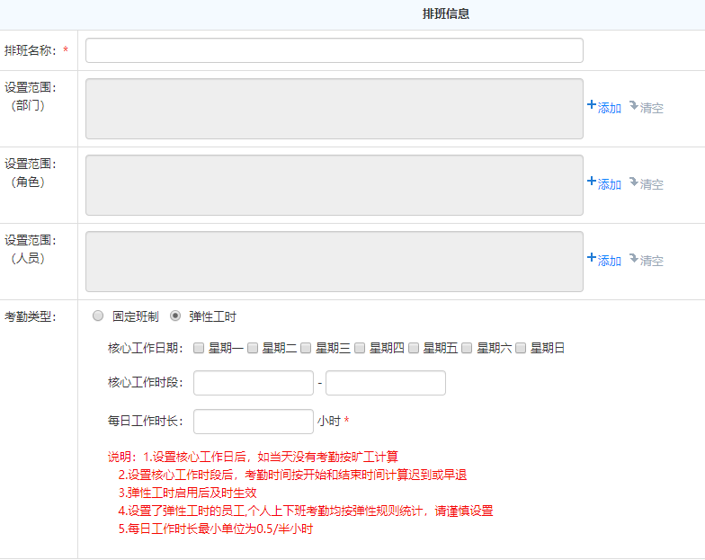Check the 星期五 checkbox
705x560 pixels.
click(414, 349)
